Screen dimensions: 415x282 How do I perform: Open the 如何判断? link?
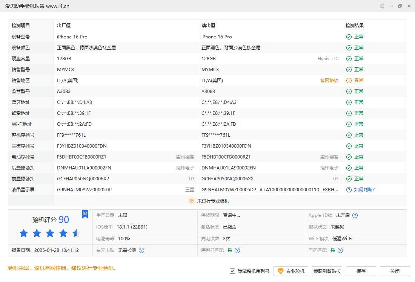[364, 190]
